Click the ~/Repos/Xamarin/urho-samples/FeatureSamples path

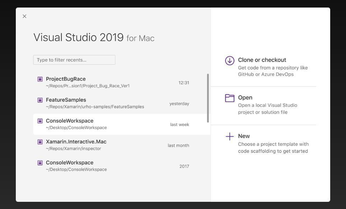click(95, 107)
